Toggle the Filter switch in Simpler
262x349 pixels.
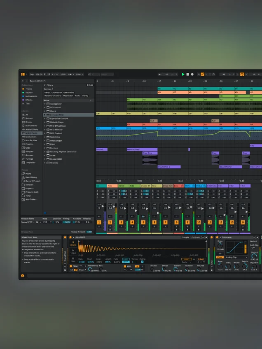(71, 266)
